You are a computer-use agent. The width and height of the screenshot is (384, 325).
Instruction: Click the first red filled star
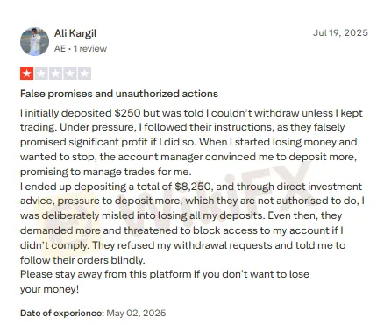click(x=27, y=74)
